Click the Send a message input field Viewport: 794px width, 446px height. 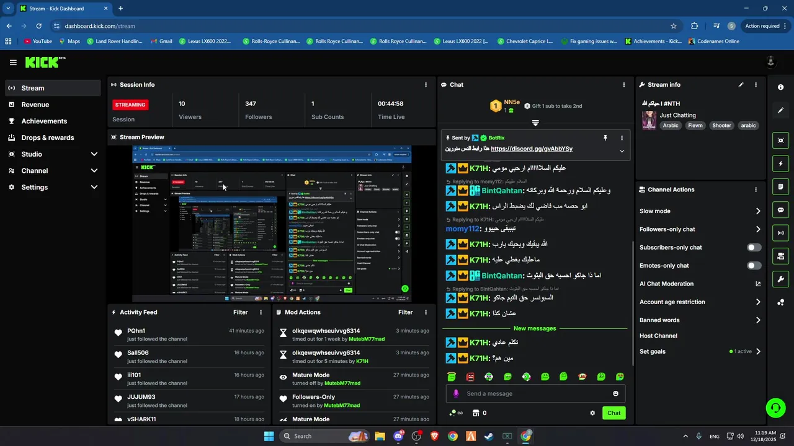click(535, 393)
